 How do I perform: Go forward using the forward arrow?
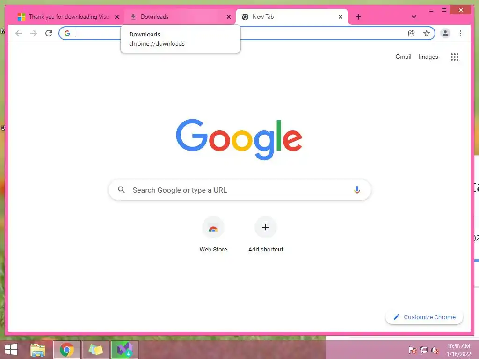(x=34, y=33)
